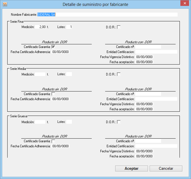Check Certificado Garantia in Serie Media

[53, 94]
